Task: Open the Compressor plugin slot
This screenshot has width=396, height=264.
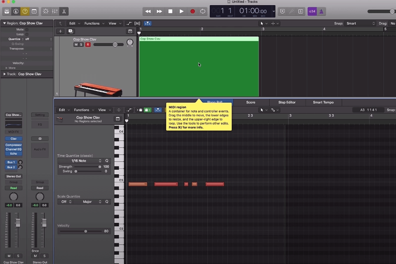Action: click(x=14, y=144)
